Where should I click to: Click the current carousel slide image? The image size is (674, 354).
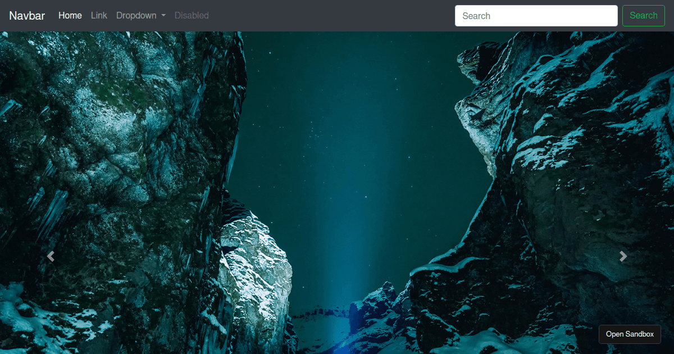[x=337, y=191]
